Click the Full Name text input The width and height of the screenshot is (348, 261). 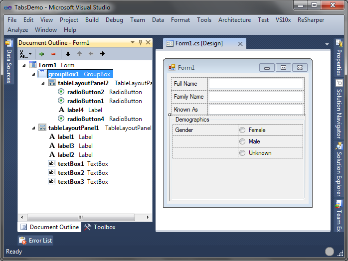coord(256,84)
